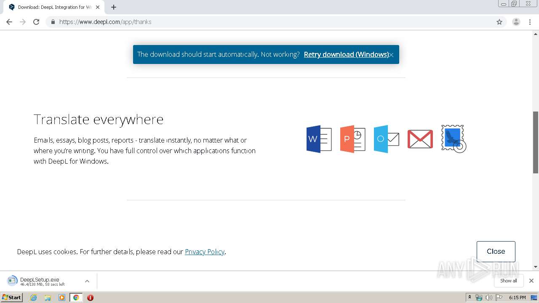The height and width of the screenshot is (303, 539).
Task: Click the Thunderbird postage stamp icon
Action: point(454,139)
